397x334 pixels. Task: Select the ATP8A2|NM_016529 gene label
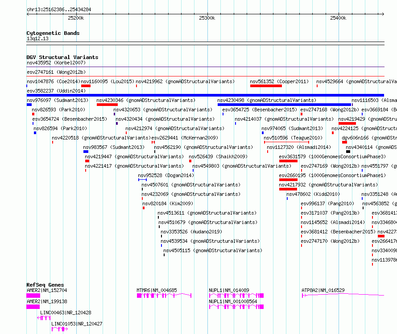323,290
